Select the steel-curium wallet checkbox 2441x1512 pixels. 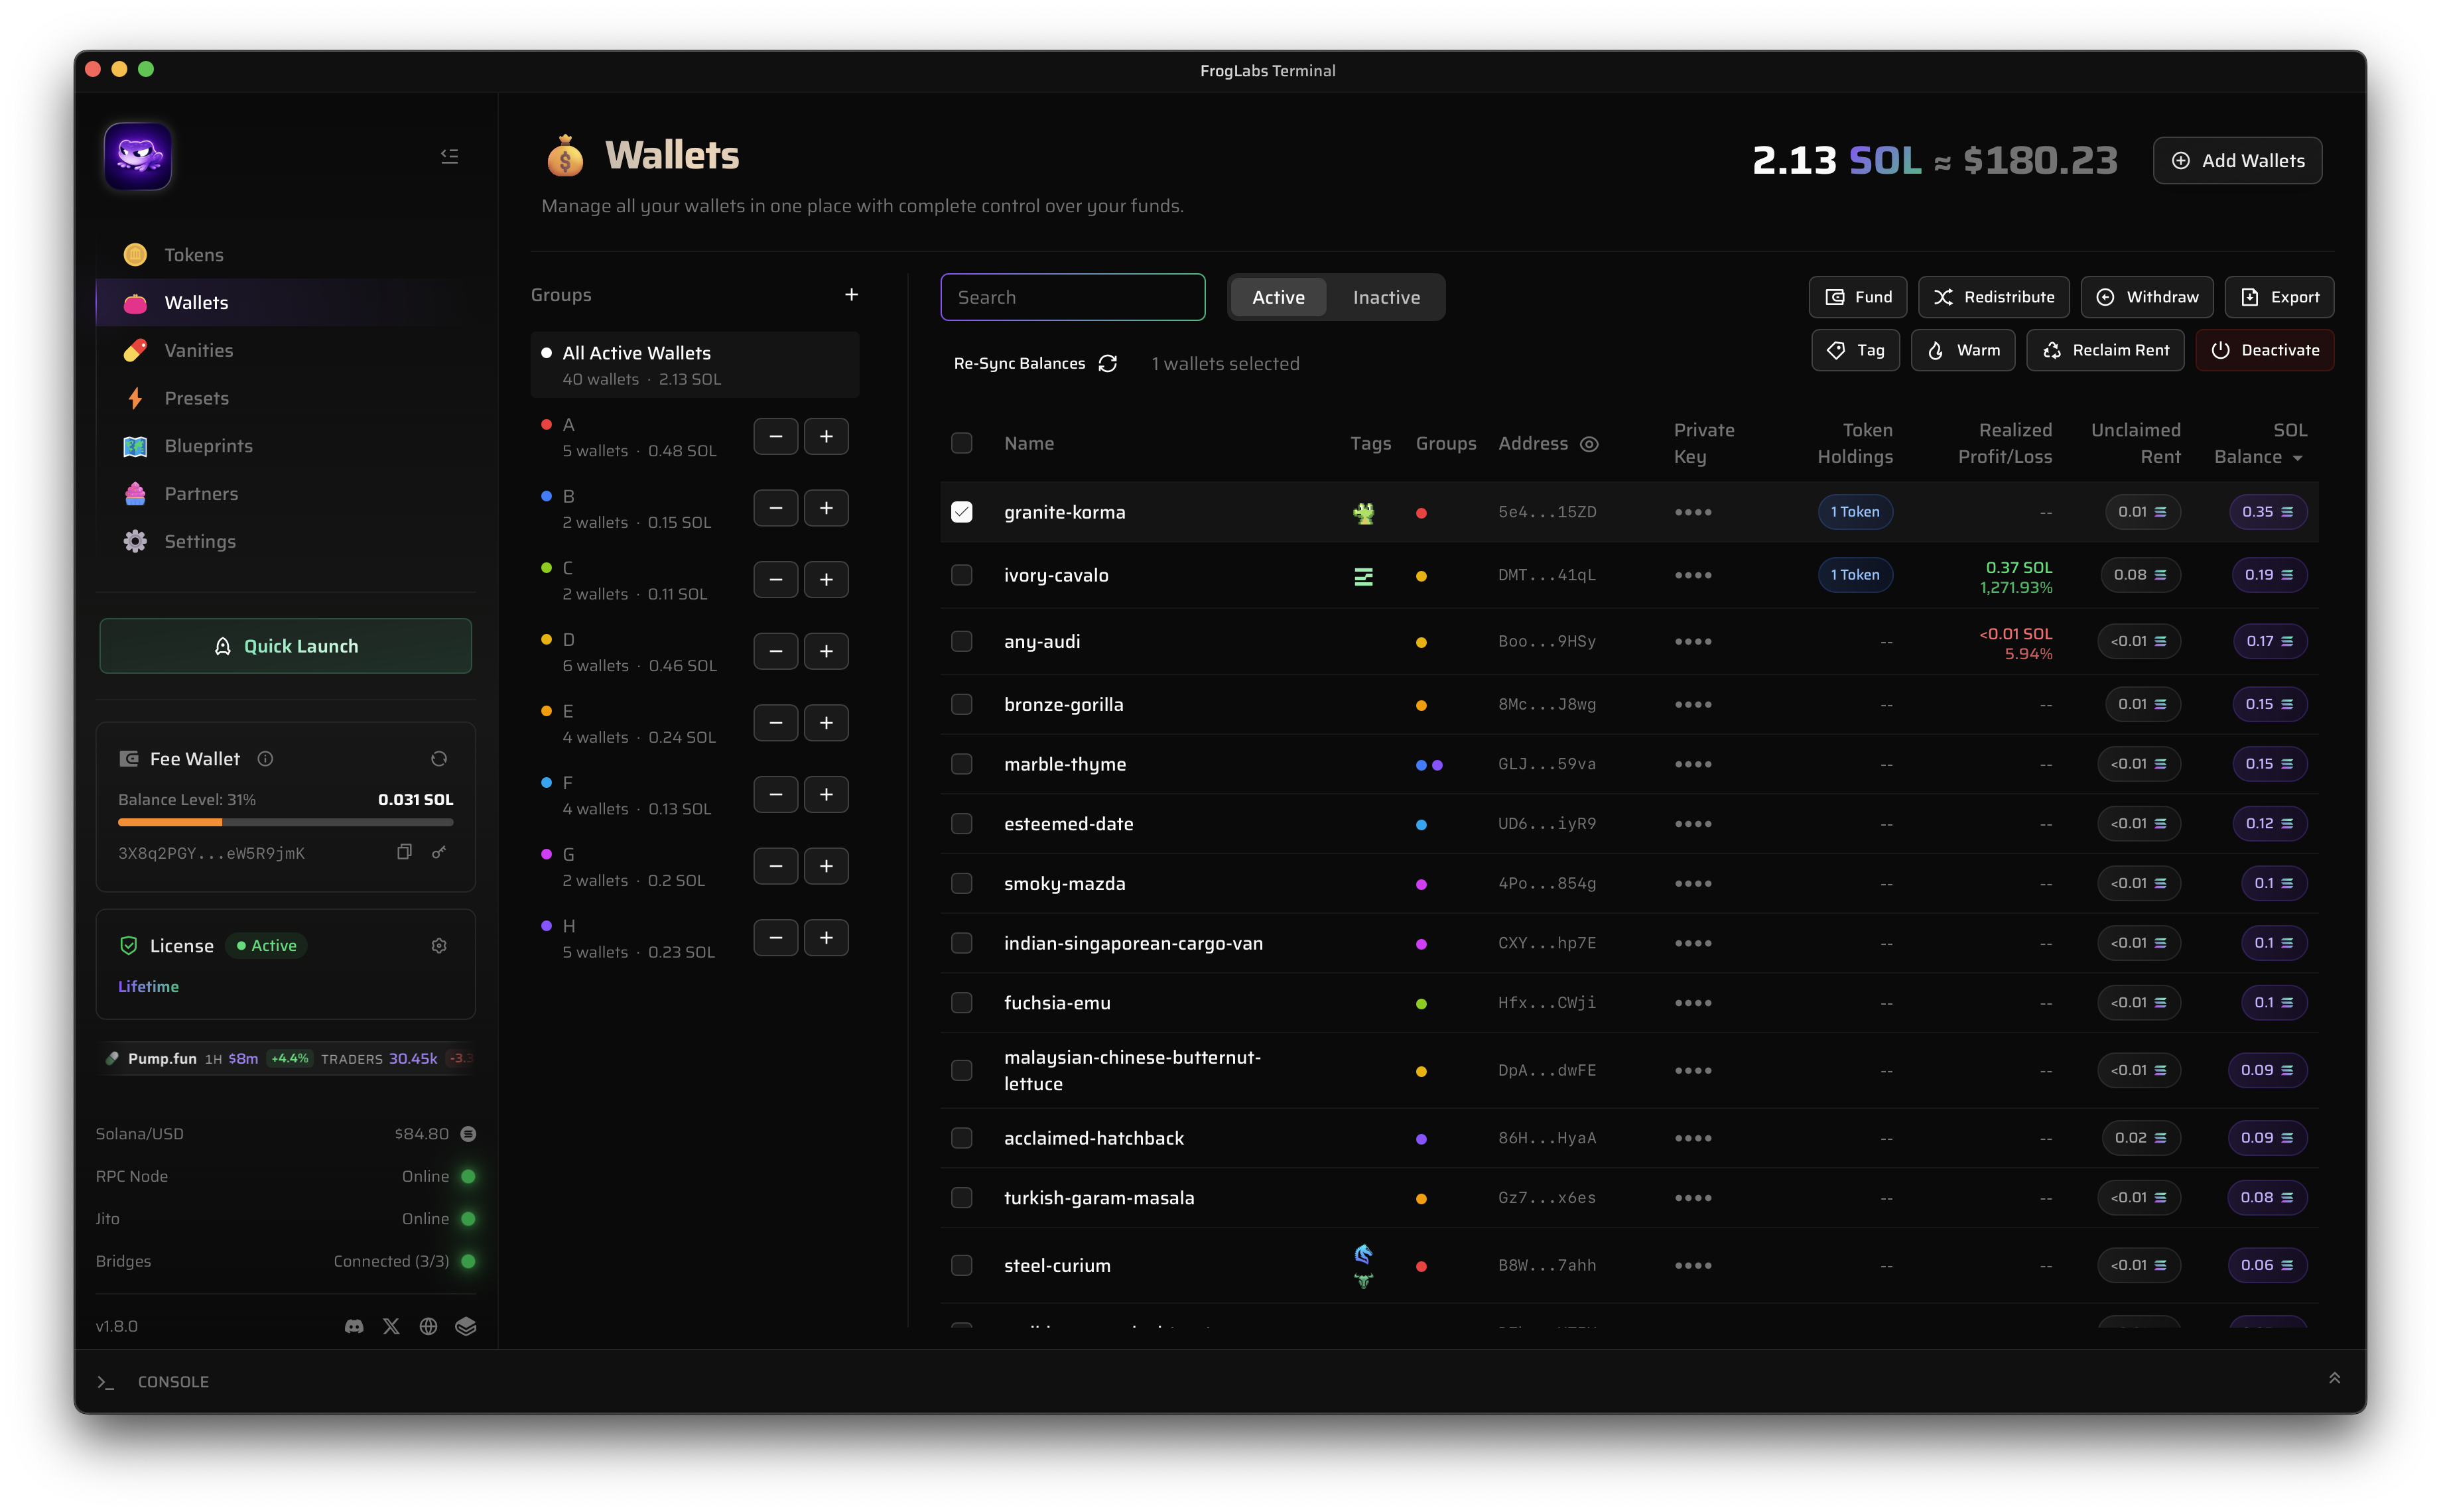pyautogui.click(x=961, y=1265)
